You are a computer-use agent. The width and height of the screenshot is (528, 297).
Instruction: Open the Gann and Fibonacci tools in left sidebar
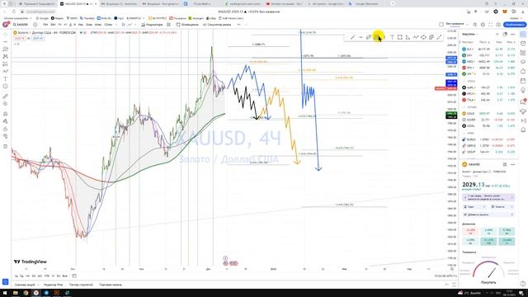5,49
